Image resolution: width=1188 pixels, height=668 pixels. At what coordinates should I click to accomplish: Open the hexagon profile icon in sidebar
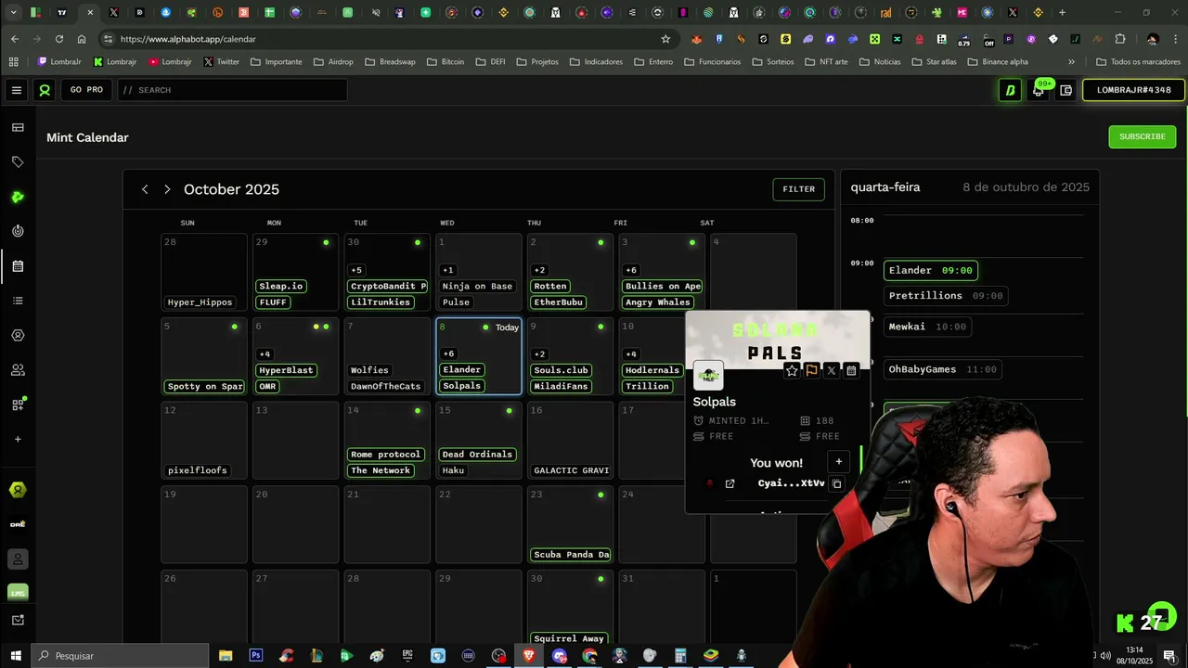click(x=18, y=335)
